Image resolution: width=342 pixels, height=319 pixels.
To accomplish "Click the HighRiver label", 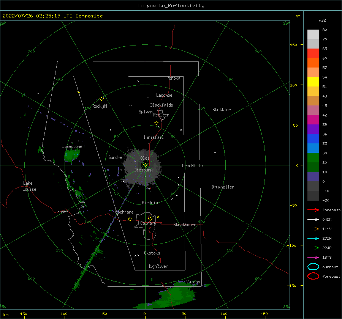I will tap(158, 266).
